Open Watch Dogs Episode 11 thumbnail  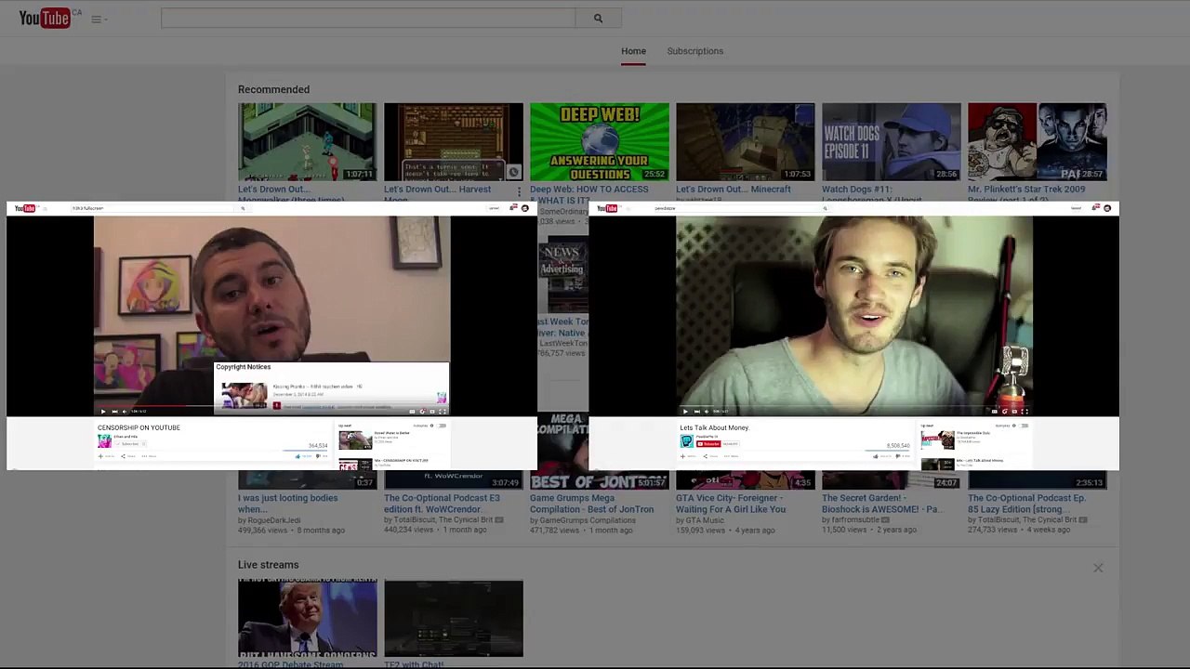891,142
